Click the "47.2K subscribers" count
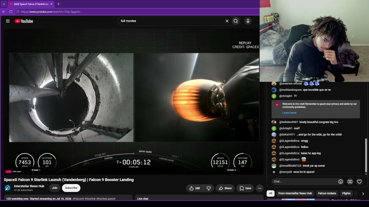369x207 pixels. (x=23, y=190)
